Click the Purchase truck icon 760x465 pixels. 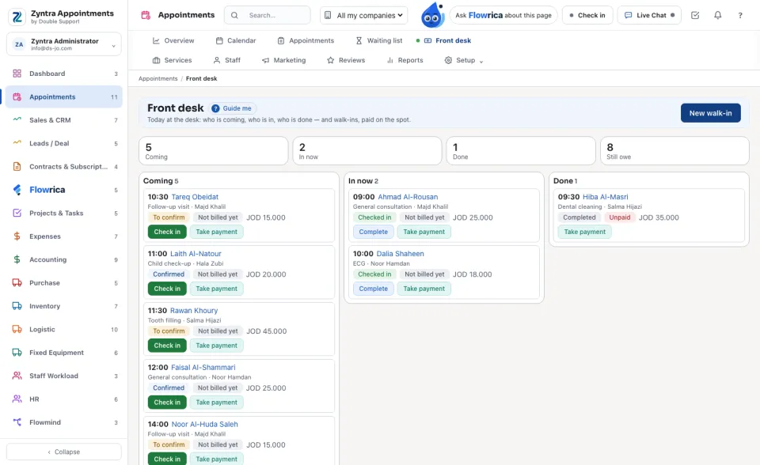point(17,283)
